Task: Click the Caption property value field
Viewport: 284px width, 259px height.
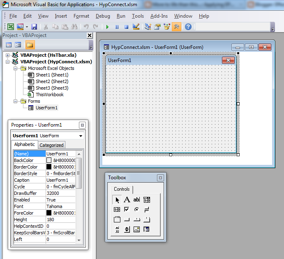Action: pos(60,180)
